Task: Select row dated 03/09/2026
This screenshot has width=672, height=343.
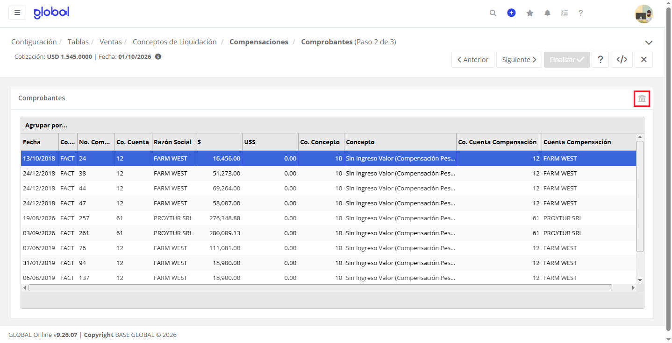Action: 329,233
